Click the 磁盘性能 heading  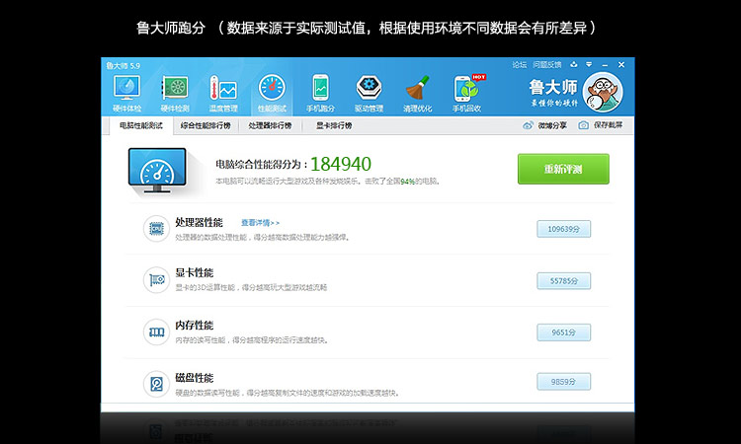pyautogui.click(x=195, y=378)
